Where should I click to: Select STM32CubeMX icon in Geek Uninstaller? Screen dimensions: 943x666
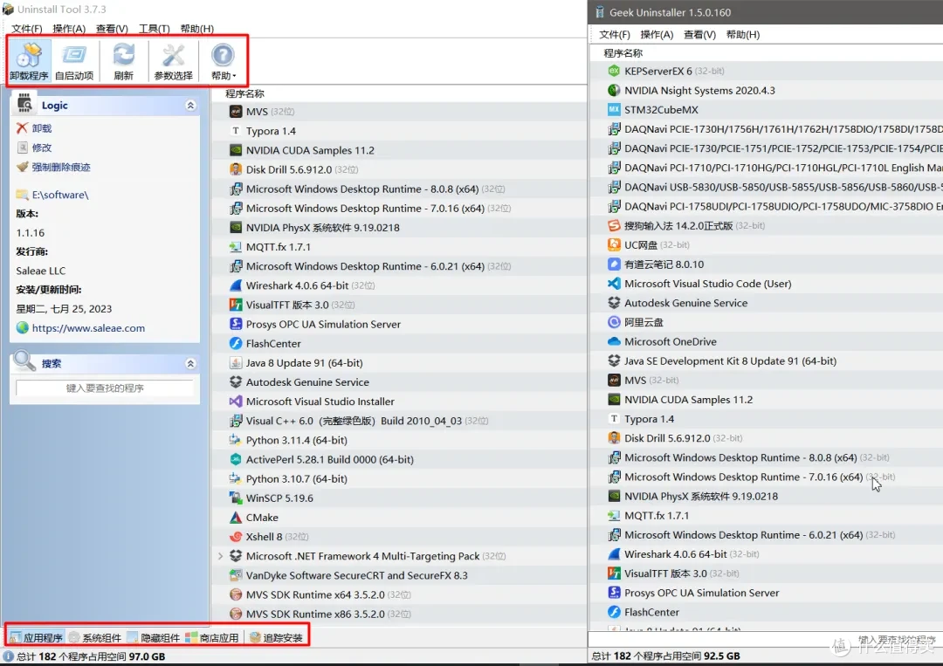coord(614,109)
